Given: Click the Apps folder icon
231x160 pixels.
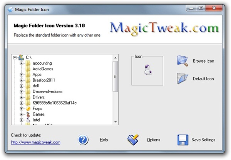Looking at the screenshot, I should tap(28, 75).
